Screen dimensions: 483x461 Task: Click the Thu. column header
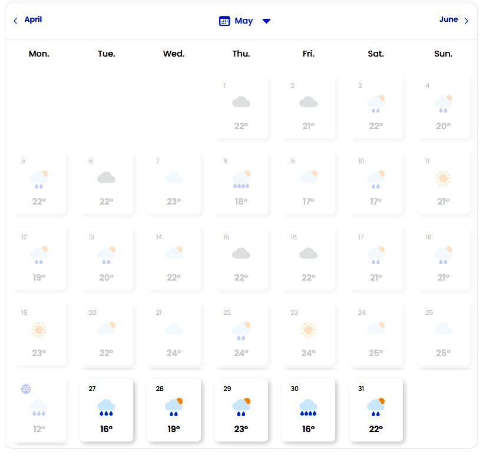click(241, 54)
